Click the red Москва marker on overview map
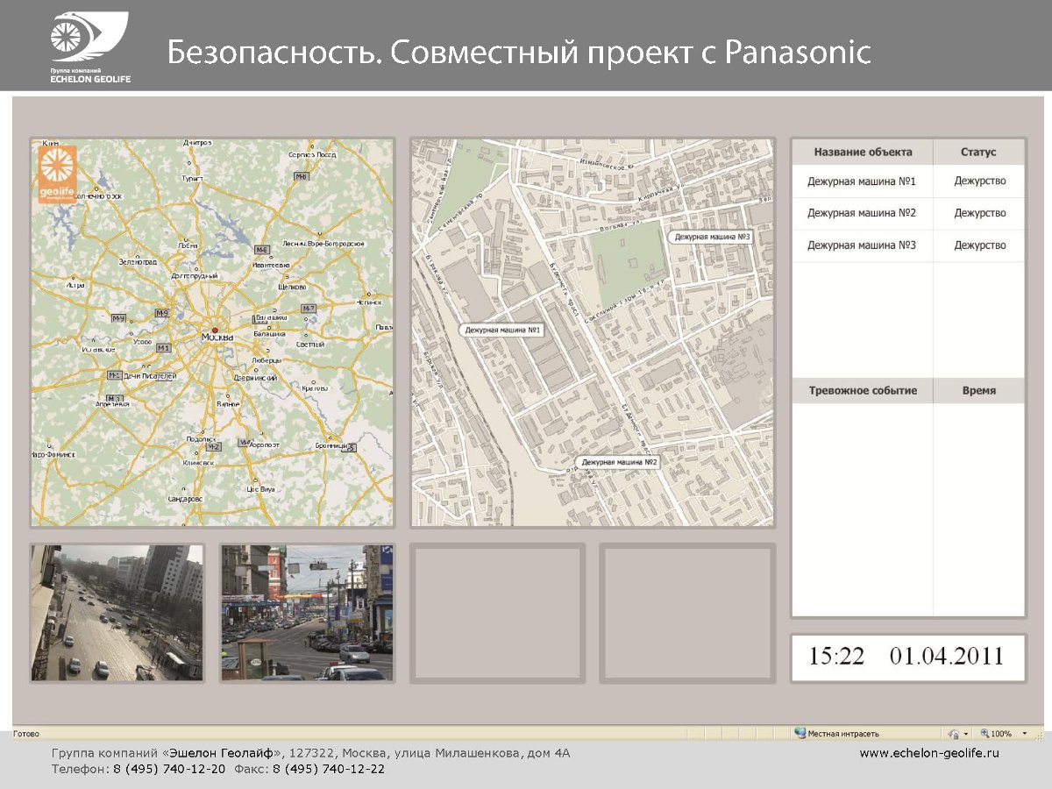 [x=215, y=331]
